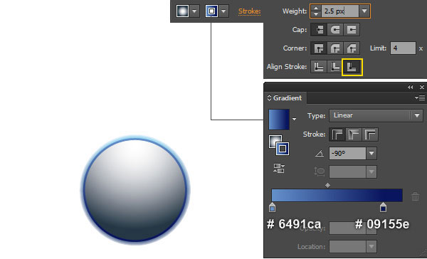Choose the Miter Join corner icon
Image resolution: width=427 pixels, height=259 pixels.
click(319, 48)
